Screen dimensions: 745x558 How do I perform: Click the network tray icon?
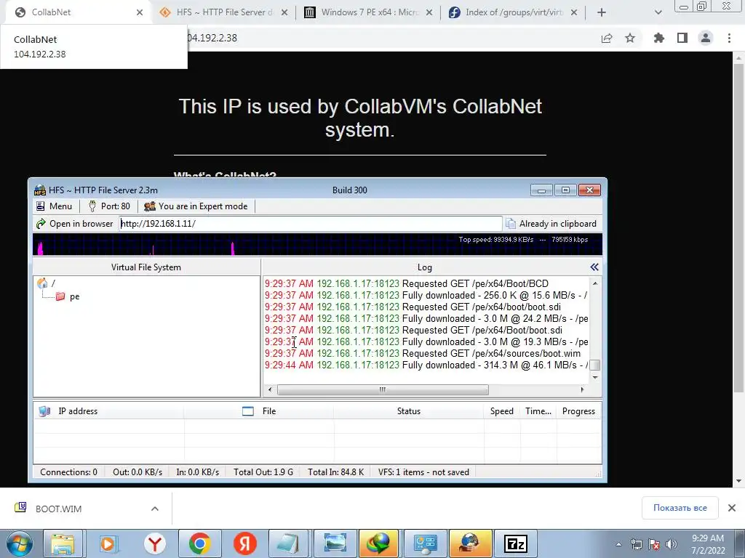[636, 544]
